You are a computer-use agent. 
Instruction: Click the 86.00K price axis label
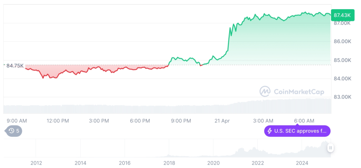point(342,41)
